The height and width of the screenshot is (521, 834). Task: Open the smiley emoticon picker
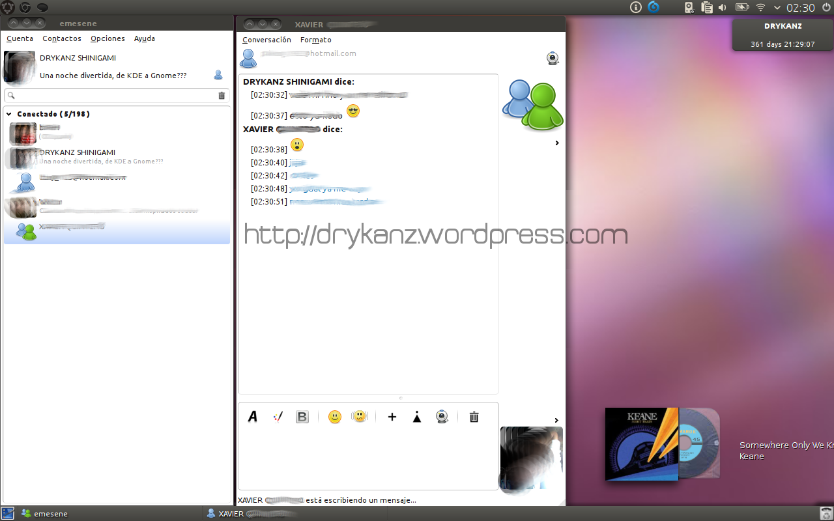pos(335,417)
